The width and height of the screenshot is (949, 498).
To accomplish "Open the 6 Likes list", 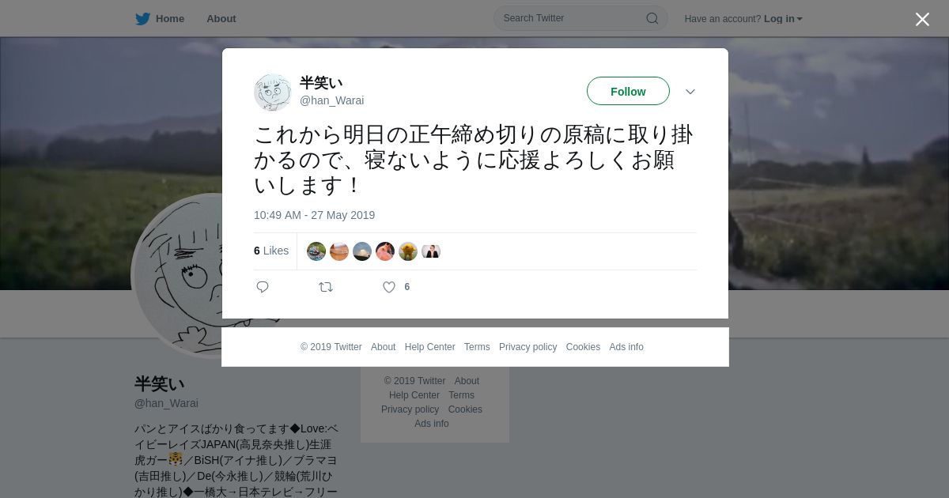I will pyautogui.click(x=271, y=251).
